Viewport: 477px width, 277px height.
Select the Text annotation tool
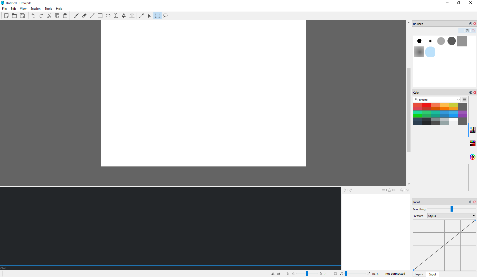(x=132, y=16)
